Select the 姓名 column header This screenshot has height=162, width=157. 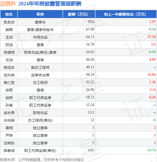coord(9,14)
